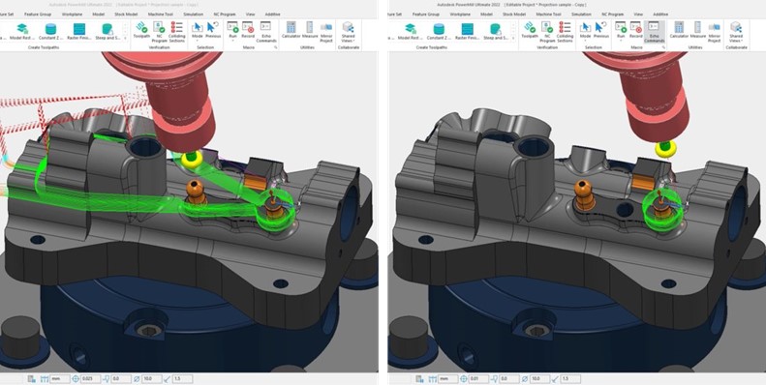Switch to NC Program tab in right window

point(613,15)
